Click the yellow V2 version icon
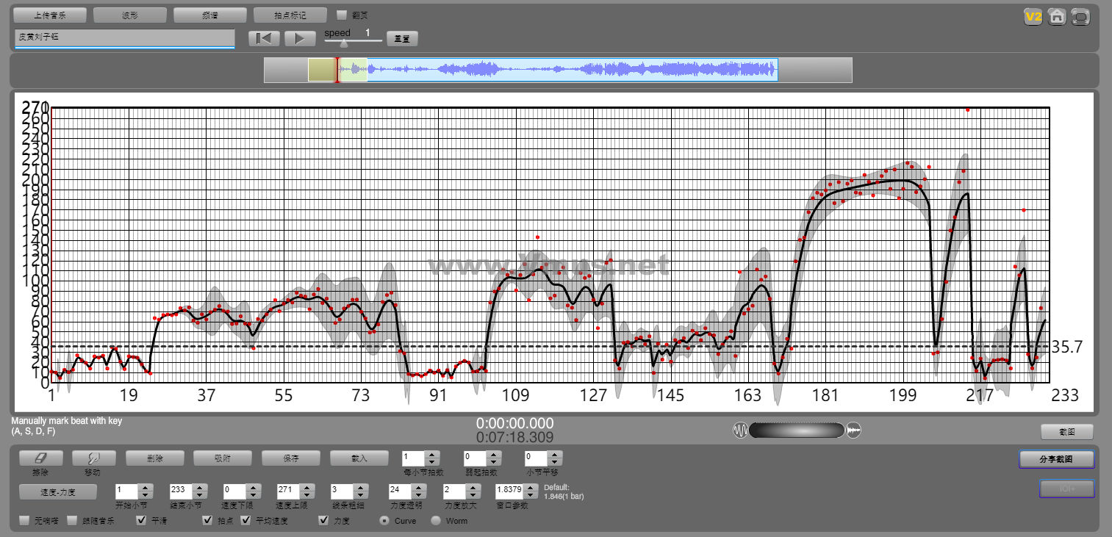Viewport: 1112px width, 537px height. pos(1033,16)
